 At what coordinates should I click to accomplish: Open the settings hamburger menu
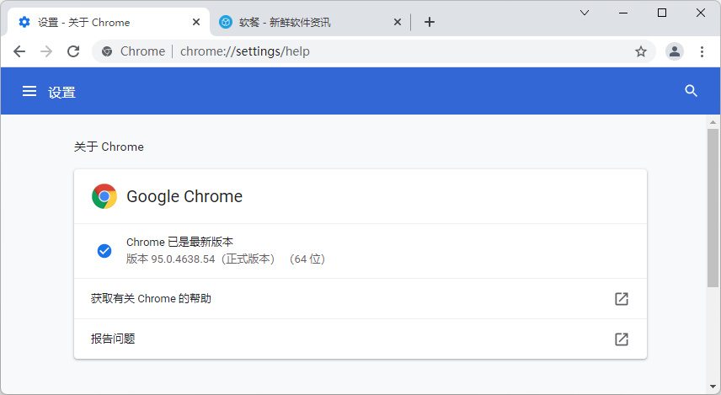[x=29, y=91]
